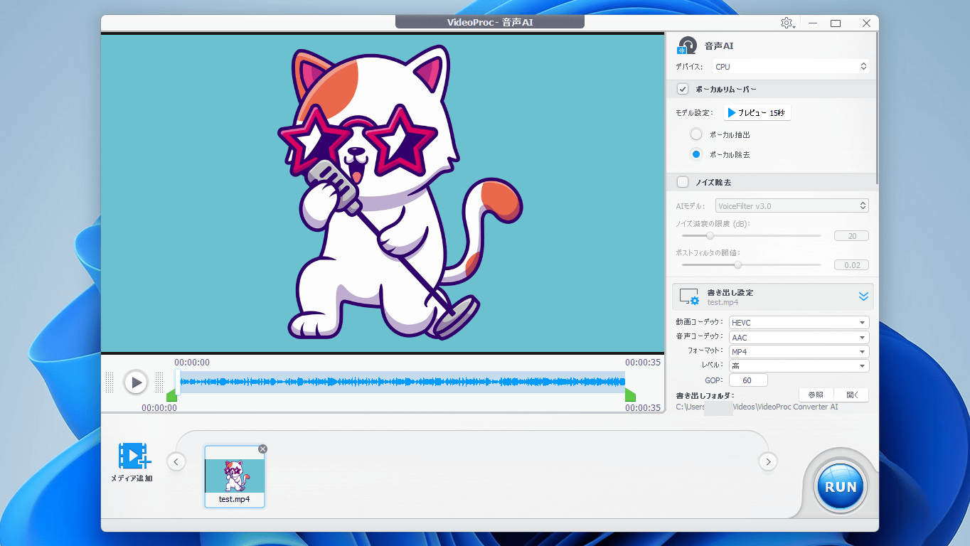This screenshot has height=546, width=970.
Task: Open the フォーマット MP4 dropdown
Action: [x=799, y=352]
